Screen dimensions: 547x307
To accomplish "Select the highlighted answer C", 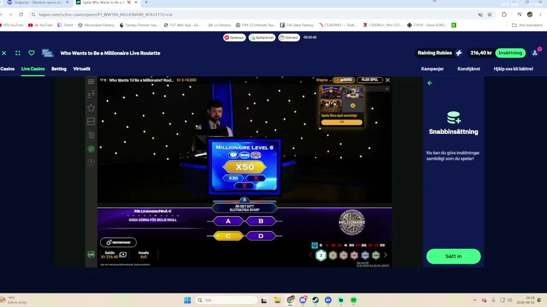I will (228, 236).
